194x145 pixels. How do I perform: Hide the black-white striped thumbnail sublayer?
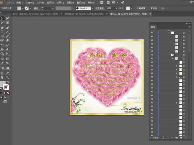(152, 70)
